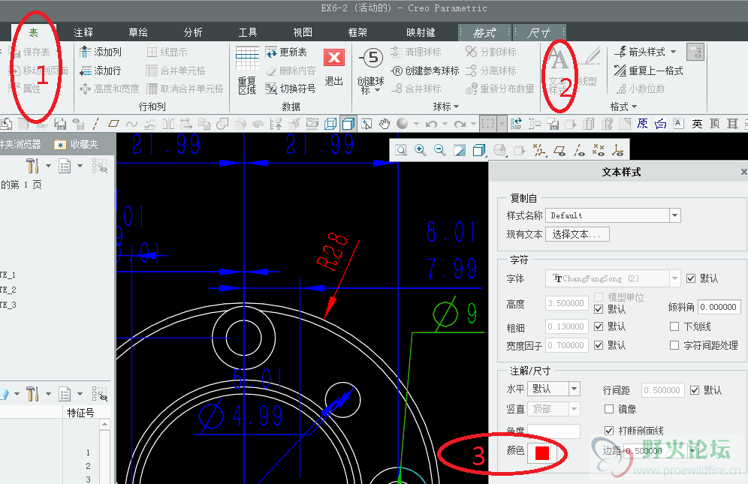Enable the 字符间距处理 checkbox

coord(674,345)
